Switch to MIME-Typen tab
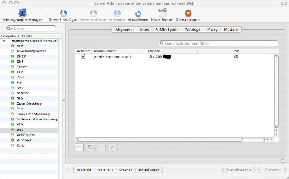The width and height of the screenshot is (289, 179). click(167, 29)
